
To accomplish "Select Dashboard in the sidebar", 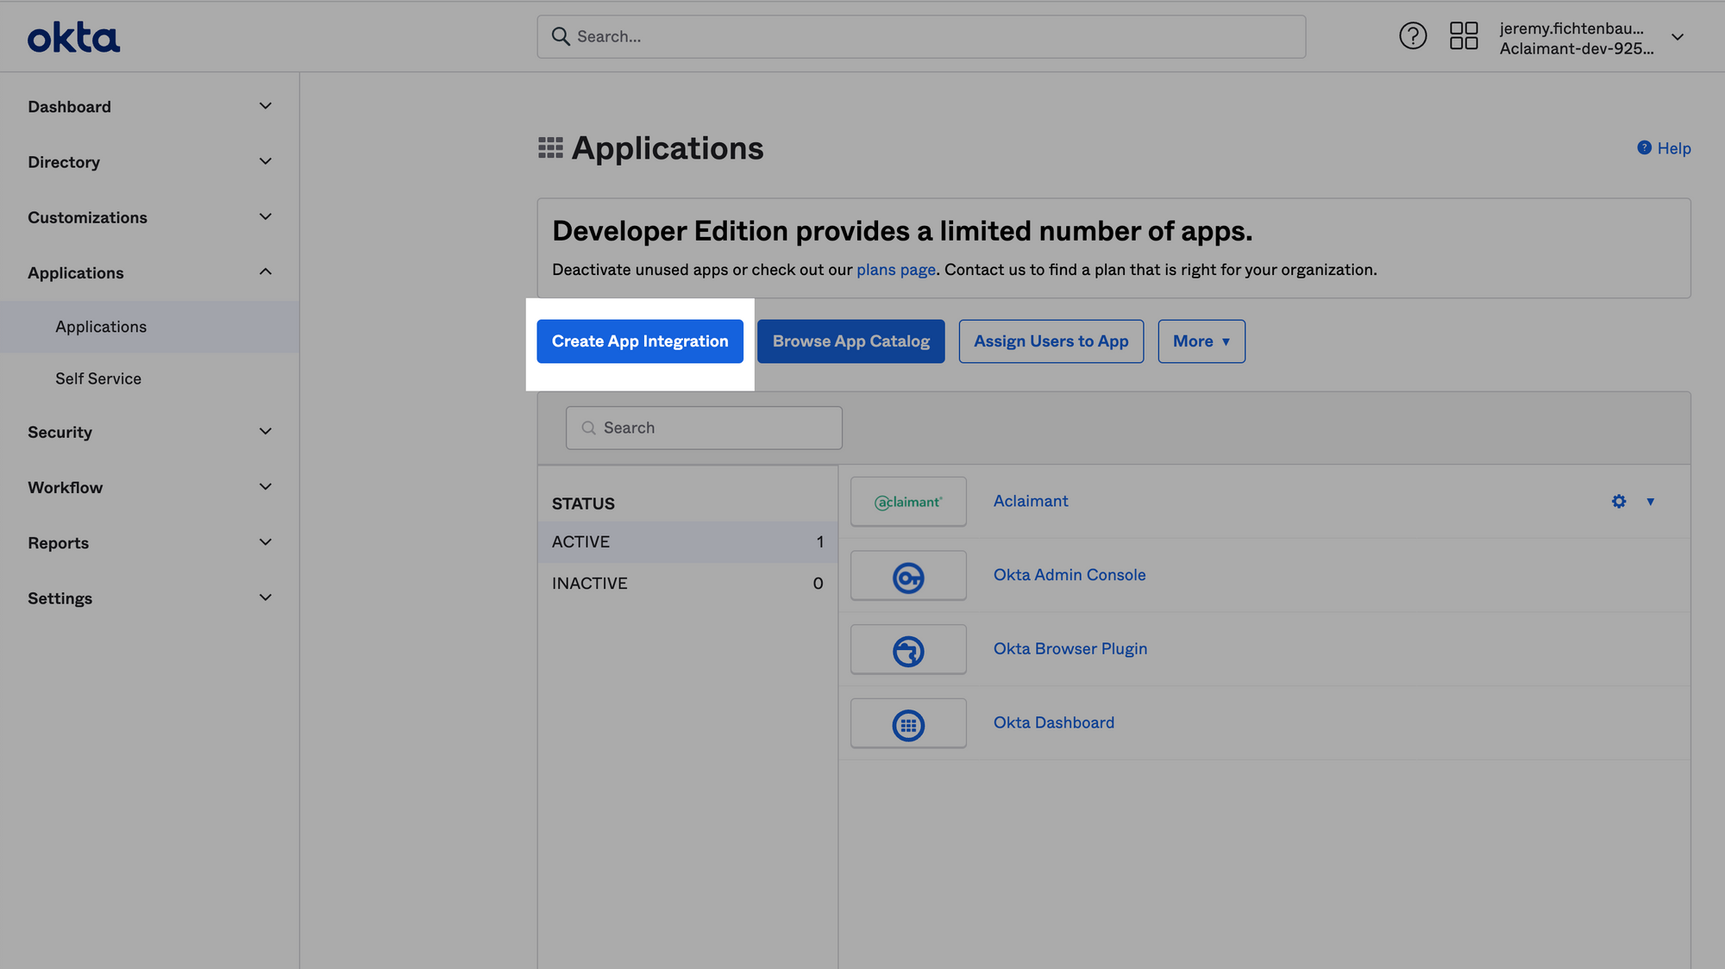I will click(69, 107).
